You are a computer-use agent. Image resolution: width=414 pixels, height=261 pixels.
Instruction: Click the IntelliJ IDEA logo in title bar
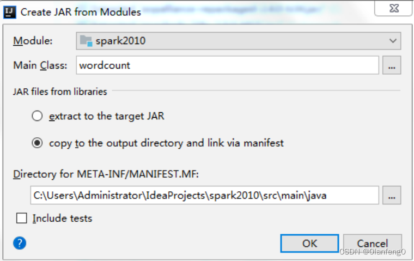point(9,12)
